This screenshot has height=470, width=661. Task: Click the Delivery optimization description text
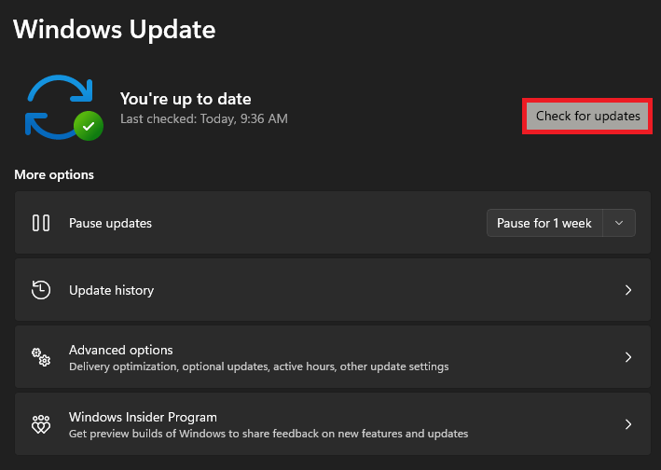tap(258, 366)
